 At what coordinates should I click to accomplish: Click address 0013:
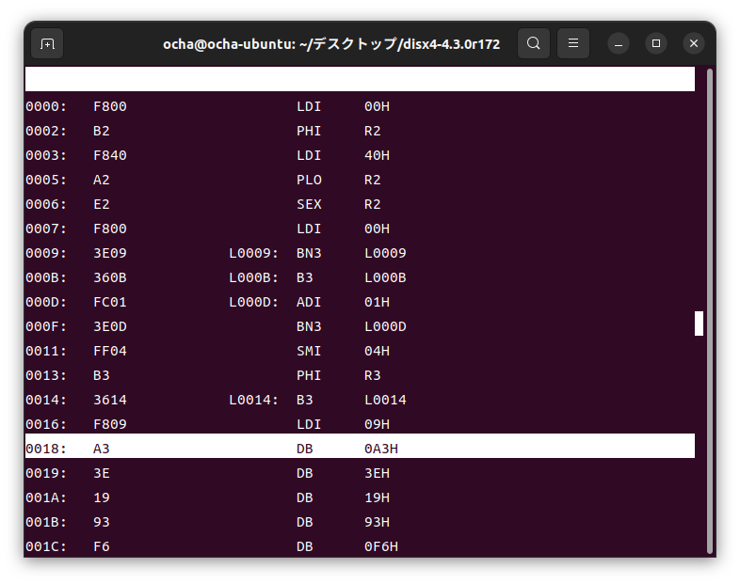[x=46, y=375]
